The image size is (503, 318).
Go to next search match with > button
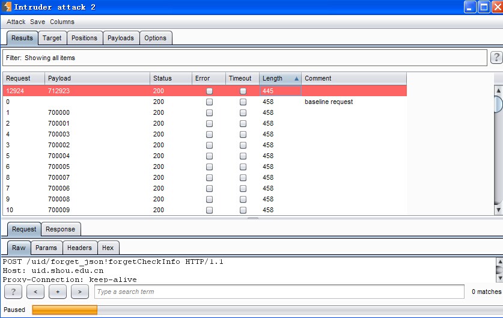tap(80, 292)
